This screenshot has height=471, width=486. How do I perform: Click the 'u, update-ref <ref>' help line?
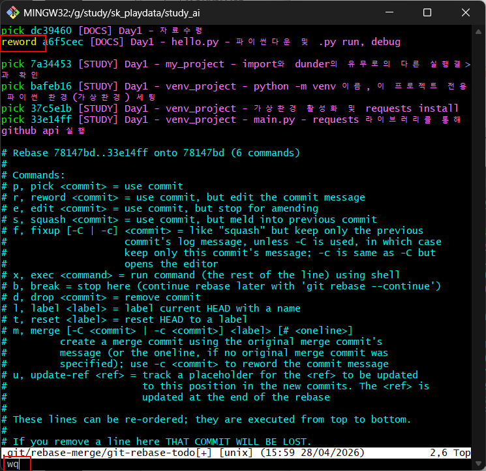coord(209,375)
